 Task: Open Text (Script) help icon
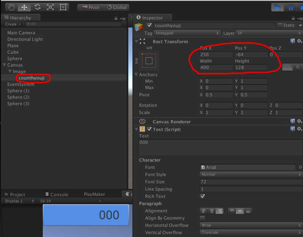(292, 129)
